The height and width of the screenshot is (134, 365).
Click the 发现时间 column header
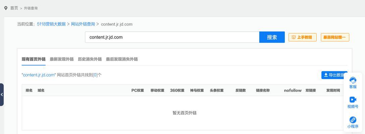coord(333,90)
